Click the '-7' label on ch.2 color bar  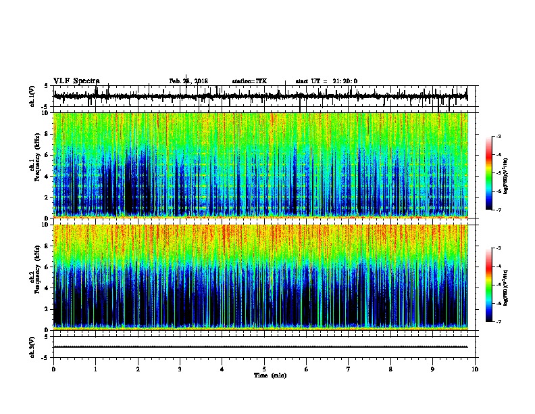pos(499,321)
